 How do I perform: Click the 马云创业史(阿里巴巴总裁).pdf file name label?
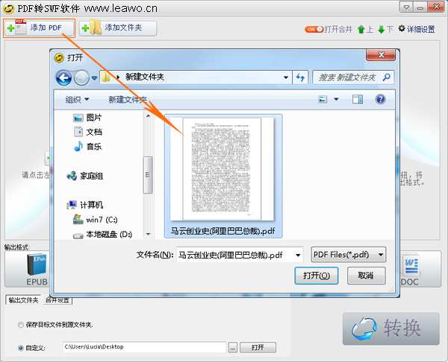(223, 231)
